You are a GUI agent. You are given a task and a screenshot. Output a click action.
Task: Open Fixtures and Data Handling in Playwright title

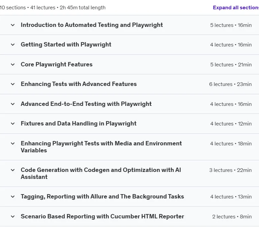point(78,123)
